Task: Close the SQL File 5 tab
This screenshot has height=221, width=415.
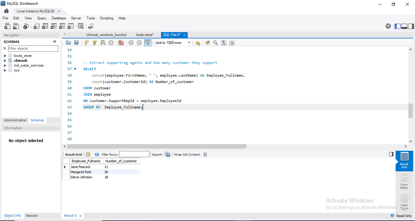Action: [x=185, y=35]
